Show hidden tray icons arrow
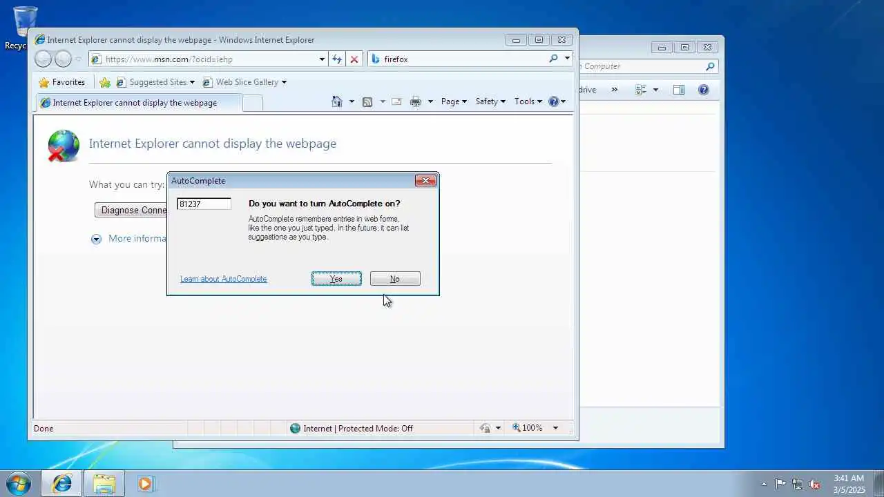Image resolution: width=884 pixels, height=497 pixels. [764, 484]
